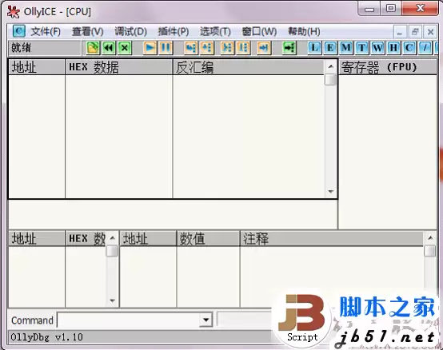Focus the Command input field
Image resolution: width=443 pixels, height=350 pixels.
[x=129, y=320]
